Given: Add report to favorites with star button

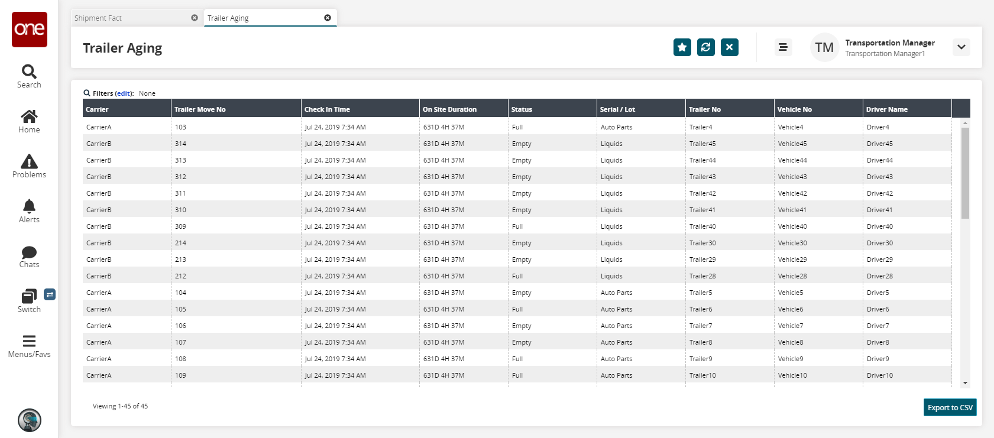Looking at the screenshot, I should coord(682,47).
